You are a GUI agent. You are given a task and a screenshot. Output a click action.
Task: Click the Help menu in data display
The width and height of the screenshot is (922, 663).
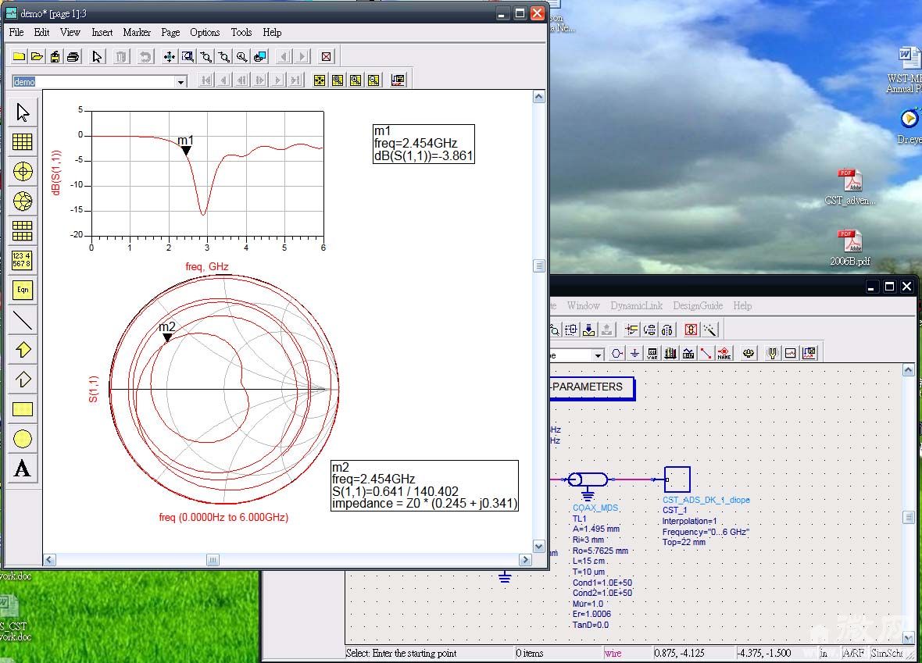click(272, 32)
